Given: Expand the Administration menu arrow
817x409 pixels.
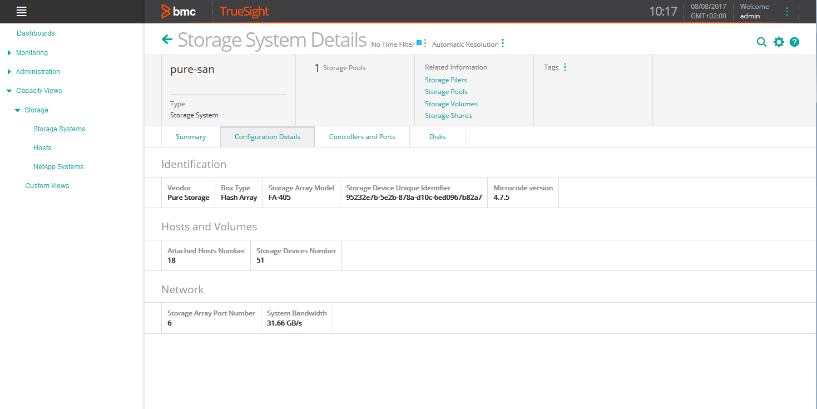Looking at the screenshot, I should (x=9, y=72).
